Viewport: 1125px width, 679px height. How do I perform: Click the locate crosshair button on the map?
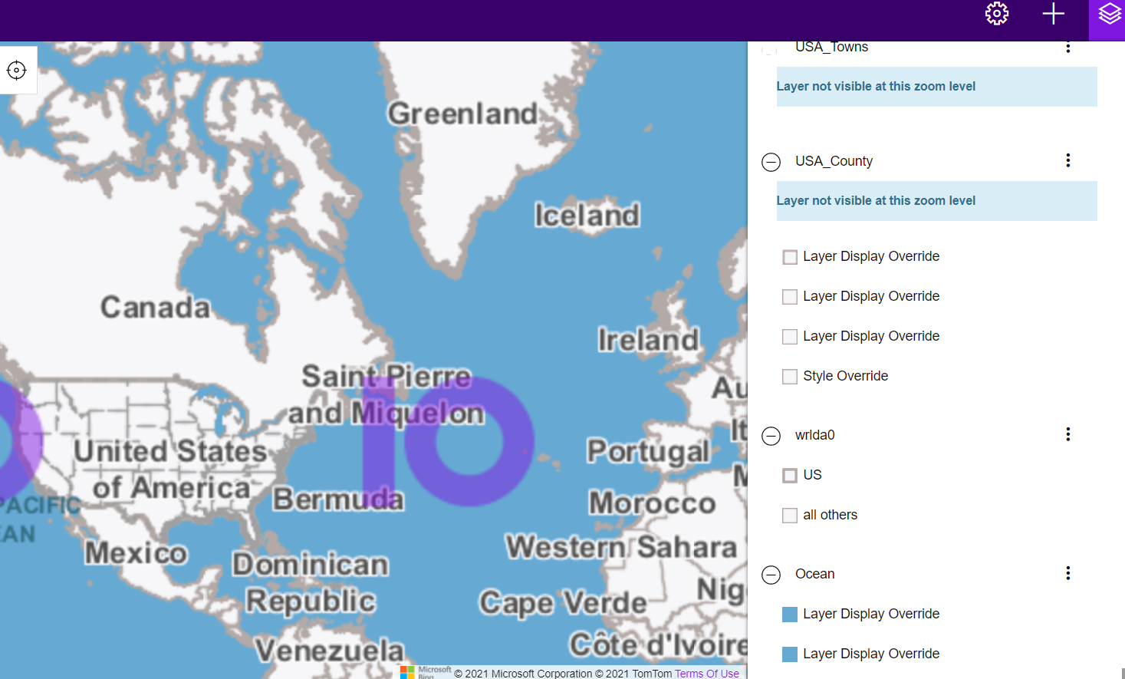(16, 71)
